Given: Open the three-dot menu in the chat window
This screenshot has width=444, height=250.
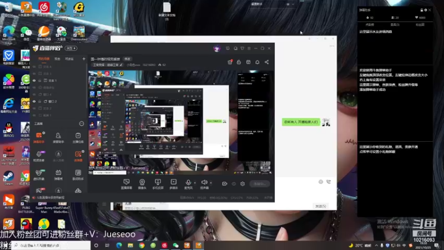Looking at the screenshot, I should click(332, 46).
